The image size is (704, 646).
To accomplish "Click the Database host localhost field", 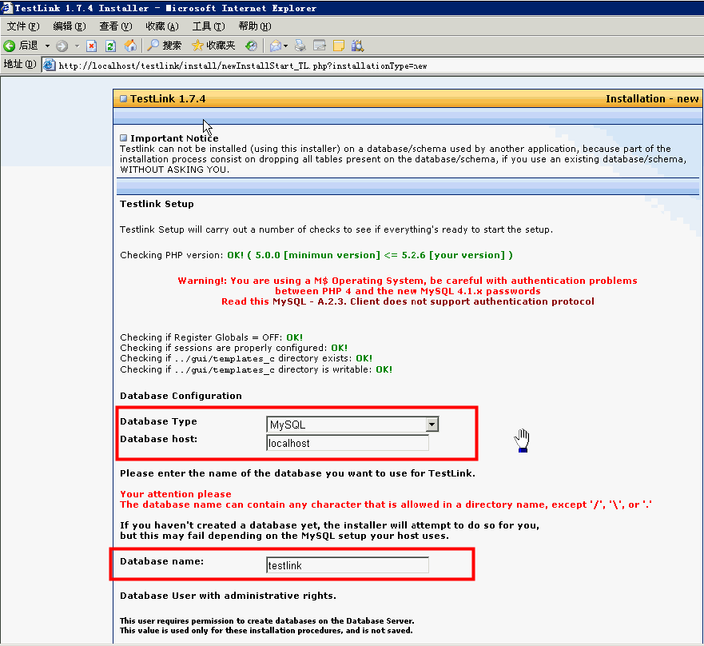I will tap(348, 444).
